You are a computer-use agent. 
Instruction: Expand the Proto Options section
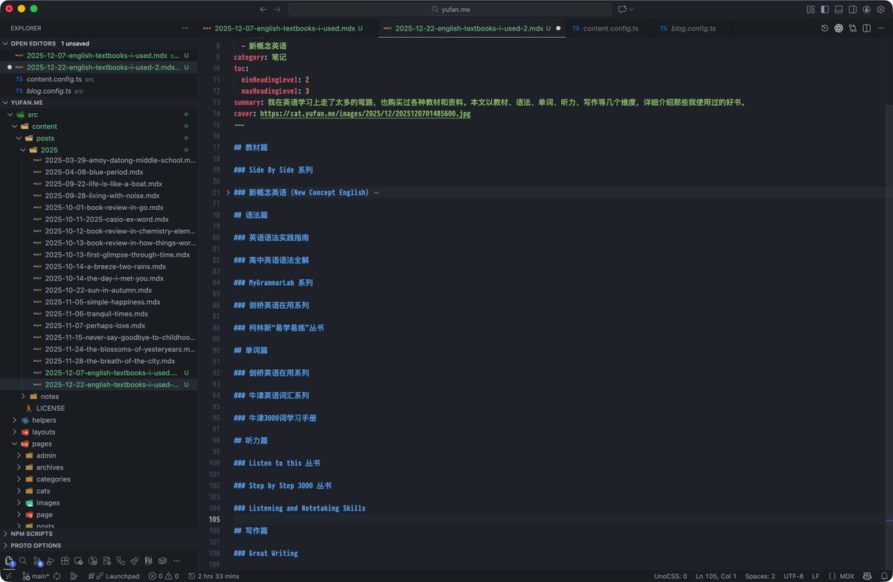98,546
